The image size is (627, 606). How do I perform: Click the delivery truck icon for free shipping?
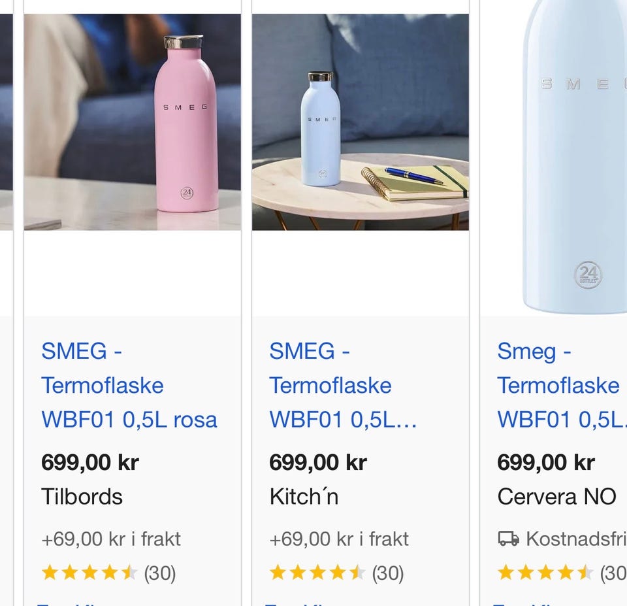(508, 539)
